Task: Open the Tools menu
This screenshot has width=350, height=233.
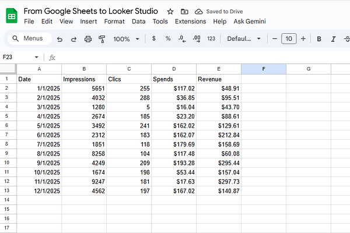Action: [x=160, y=22]
